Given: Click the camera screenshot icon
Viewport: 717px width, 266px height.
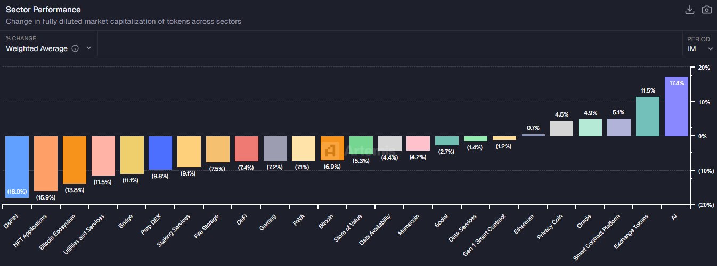Looking at the screenshot, I should 707,10.
